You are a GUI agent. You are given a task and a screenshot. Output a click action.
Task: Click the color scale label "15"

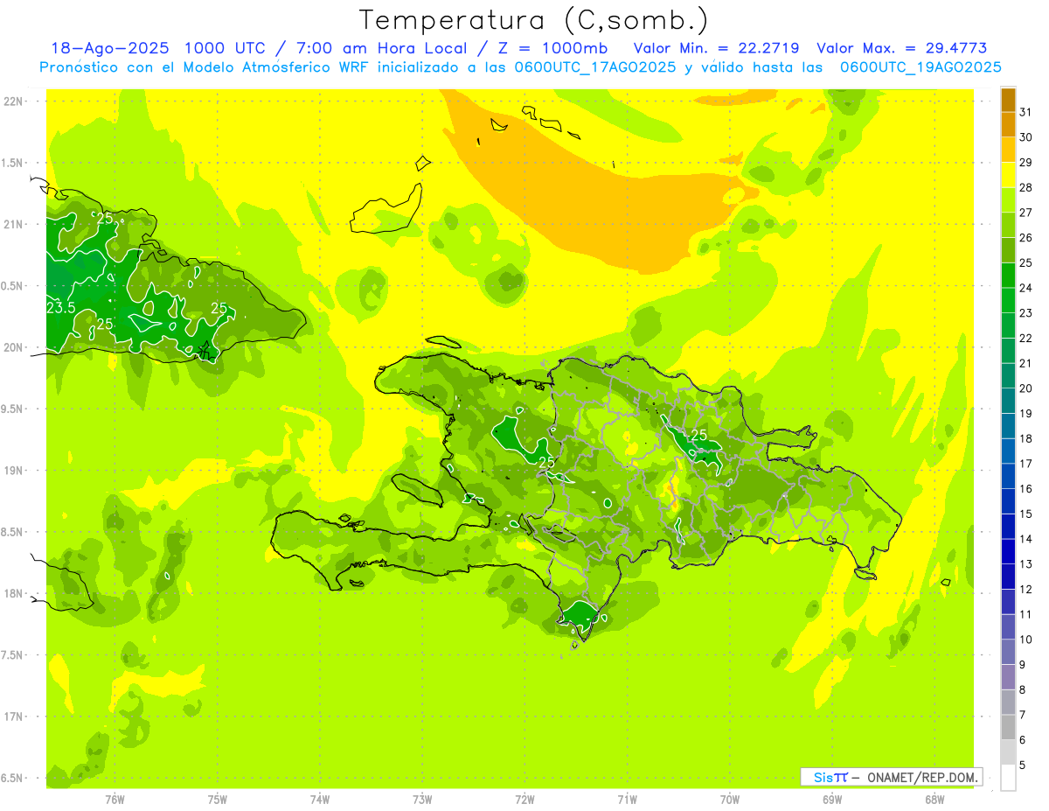pyautogui.click(x=1025, y=514)
